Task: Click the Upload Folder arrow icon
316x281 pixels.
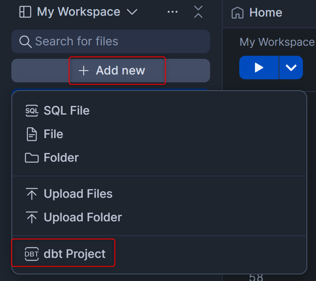Action: click(32, 217)
